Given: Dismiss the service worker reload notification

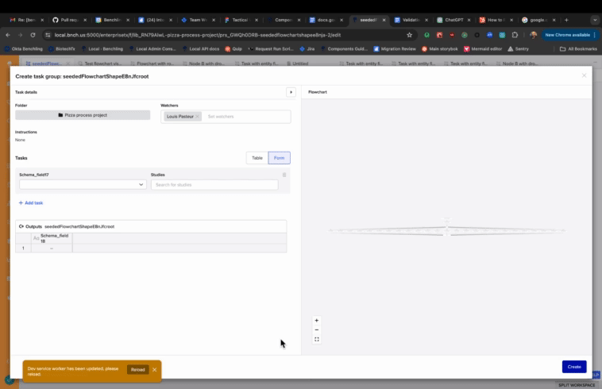Looking at the screenshot, I should (154, 370).
